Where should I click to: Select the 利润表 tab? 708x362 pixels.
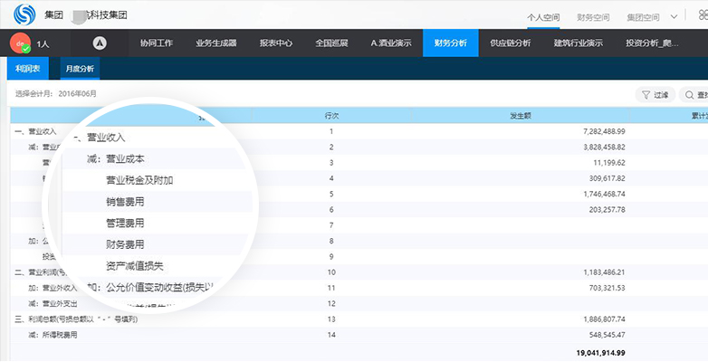coord(27,68)
